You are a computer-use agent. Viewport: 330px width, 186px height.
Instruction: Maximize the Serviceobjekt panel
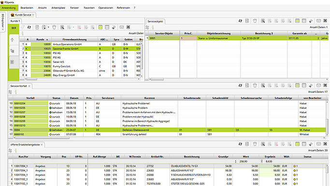[x=325, y=21]
